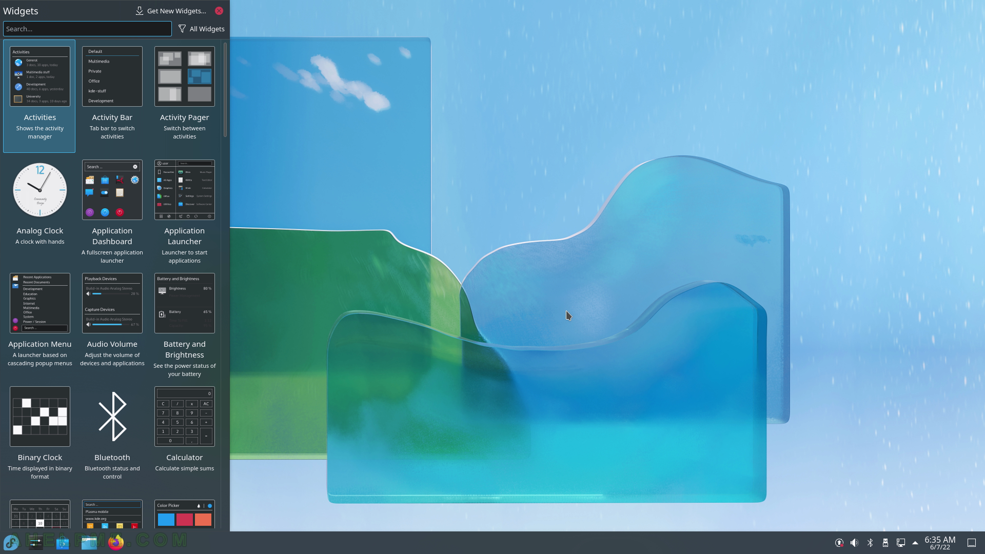Open the Bluetooth tray icon

click(870, 543)
